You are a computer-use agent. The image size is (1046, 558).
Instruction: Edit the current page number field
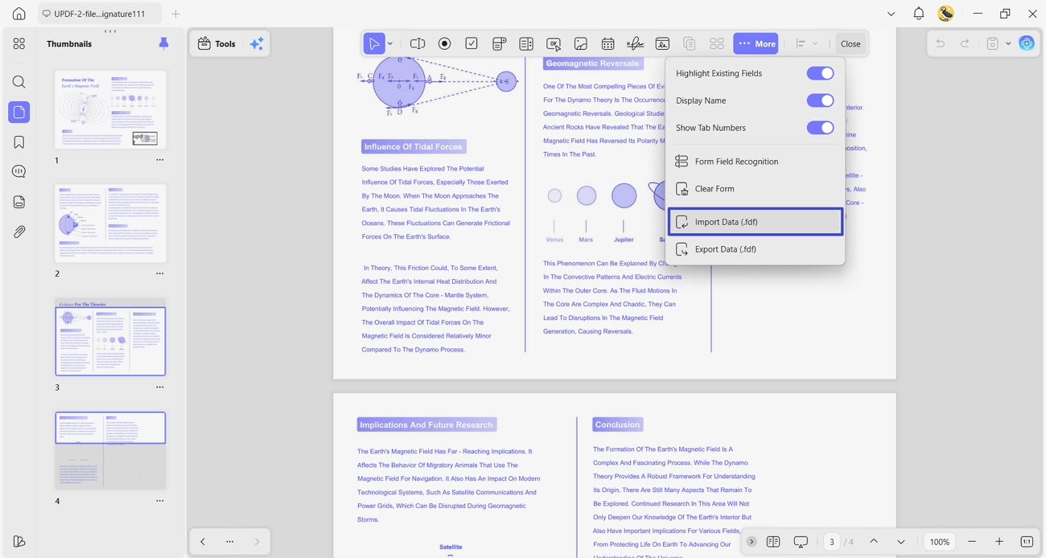[831, 542]
